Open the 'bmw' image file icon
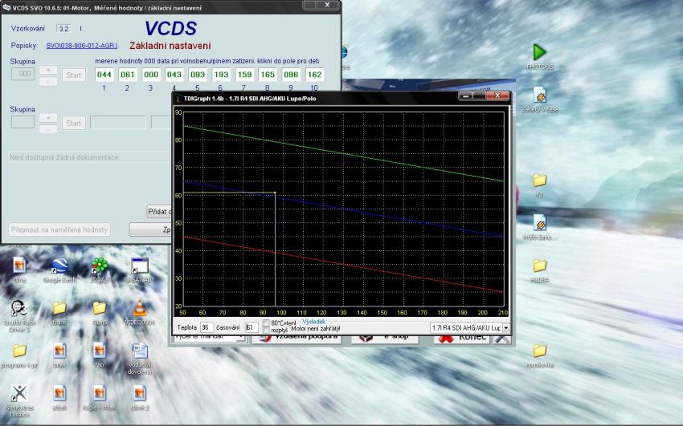The width and height of the screenshot is (683, 426). [x=59, y=351]
